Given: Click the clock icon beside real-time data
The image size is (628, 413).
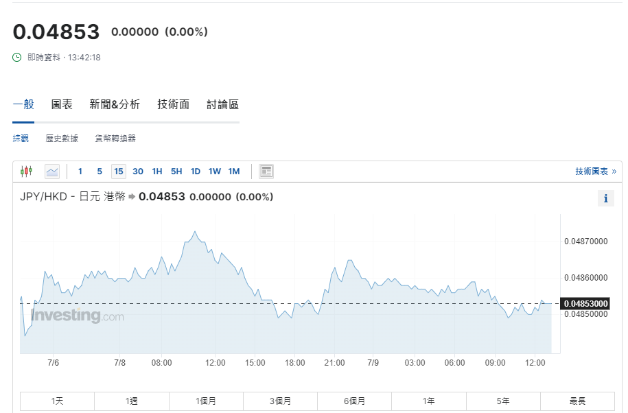Looking at the screenshot, I should click(17, 58).
